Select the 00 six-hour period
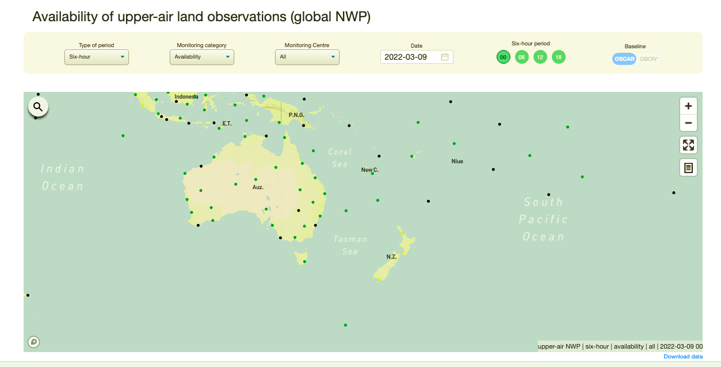Screen dimensions: 721x367 [503, 57]
